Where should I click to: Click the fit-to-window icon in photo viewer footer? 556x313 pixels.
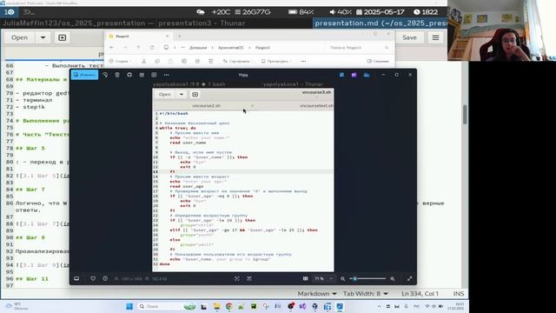click(x=237, y=278)
